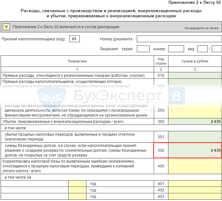Screen dimensions: 222x201
Task: Click the year field for line 402
Action: point(77,190)
